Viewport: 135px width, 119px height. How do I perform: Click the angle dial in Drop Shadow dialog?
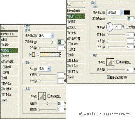[110, 27]
